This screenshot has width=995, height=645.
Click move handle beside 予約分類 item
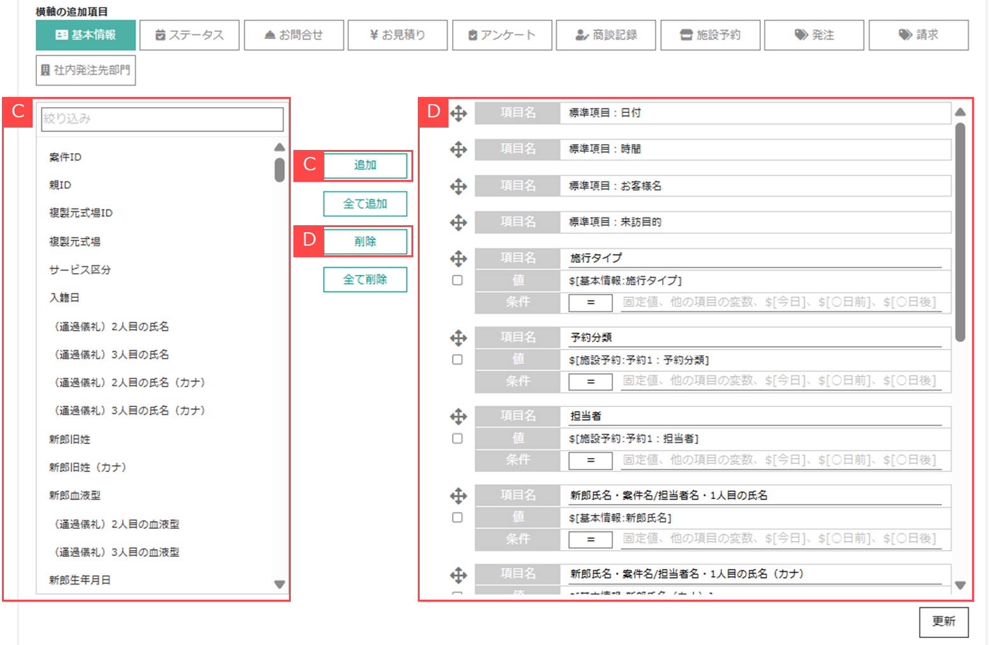point(459,337)
